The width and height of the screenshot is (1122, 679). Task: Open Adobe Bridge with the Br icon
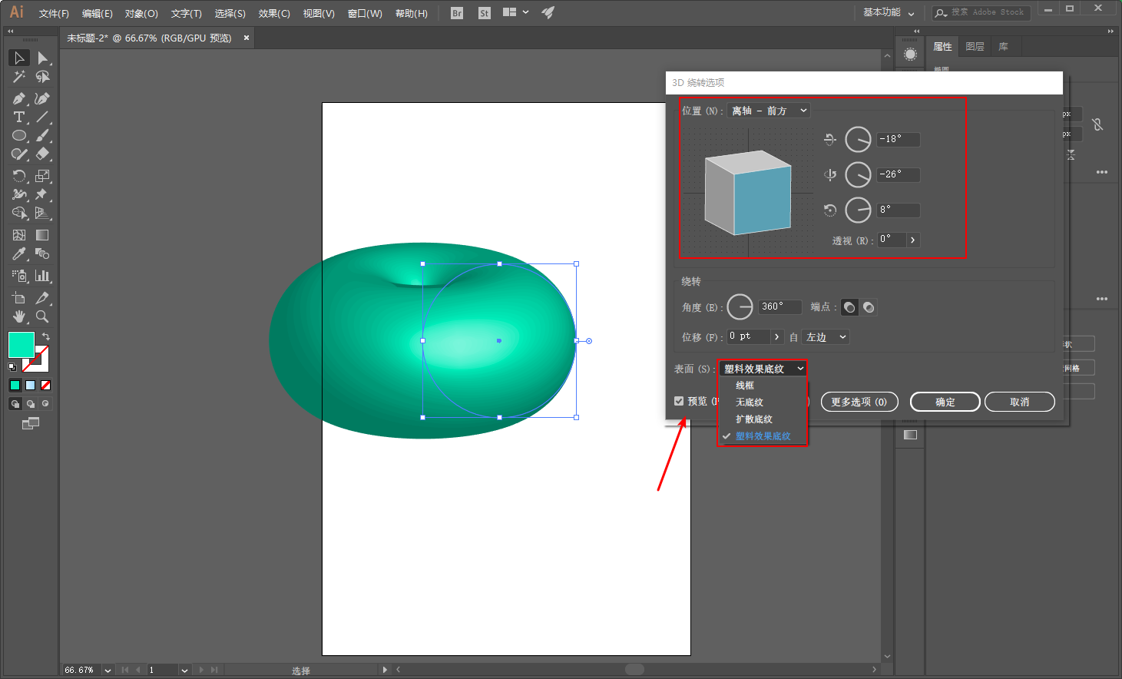click(456, 12)
